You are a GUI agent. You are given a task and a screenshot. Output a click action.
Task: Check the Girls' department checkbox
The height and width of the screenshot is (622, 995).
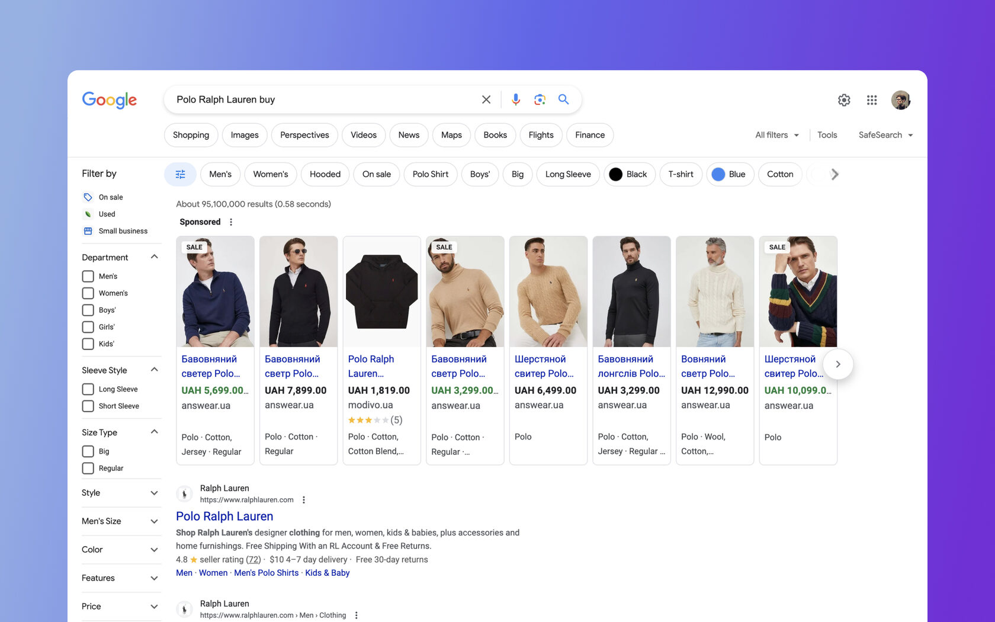88,327
